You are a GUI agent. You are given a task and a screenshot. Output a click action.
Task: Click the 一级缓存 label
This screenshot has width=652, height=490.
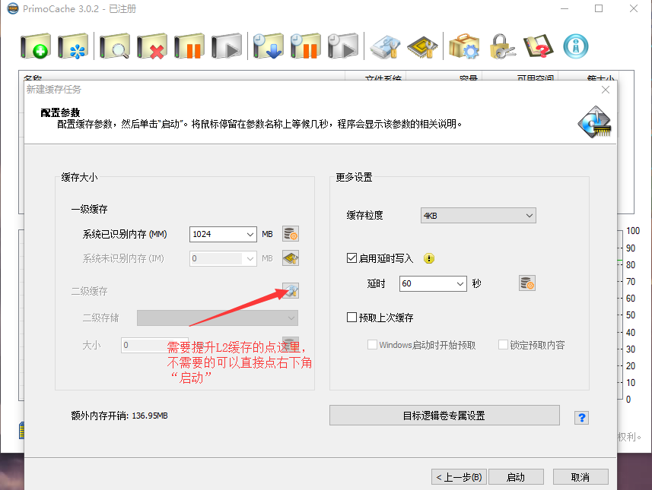point(90,209)
